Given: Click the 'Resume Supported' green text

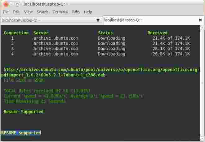Looking at the screenshot, I should coord(24,112).
